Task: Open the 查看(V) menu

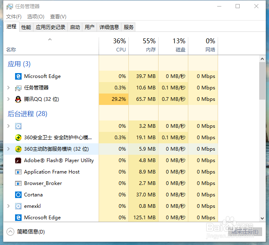Action: 58,17
